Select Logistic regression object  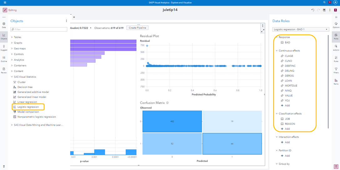tap(28, 107)
